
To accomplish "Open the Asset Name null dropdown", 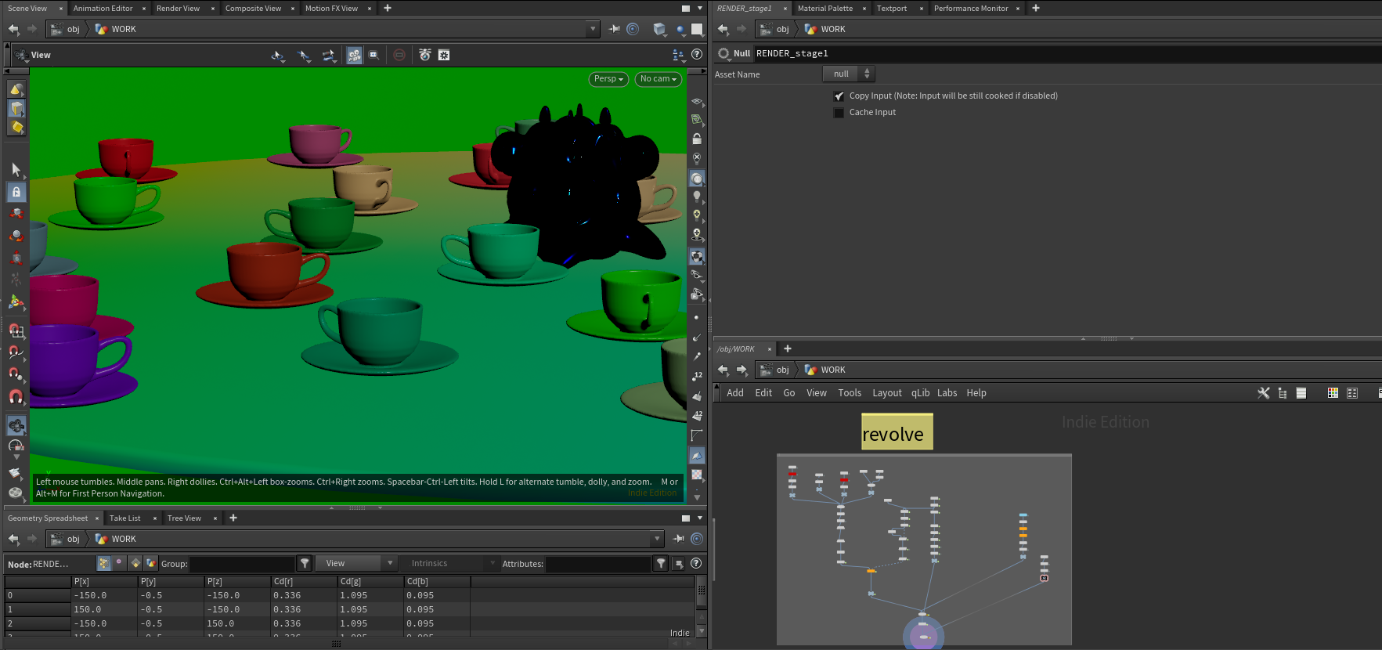I will [x=849, y=74].
